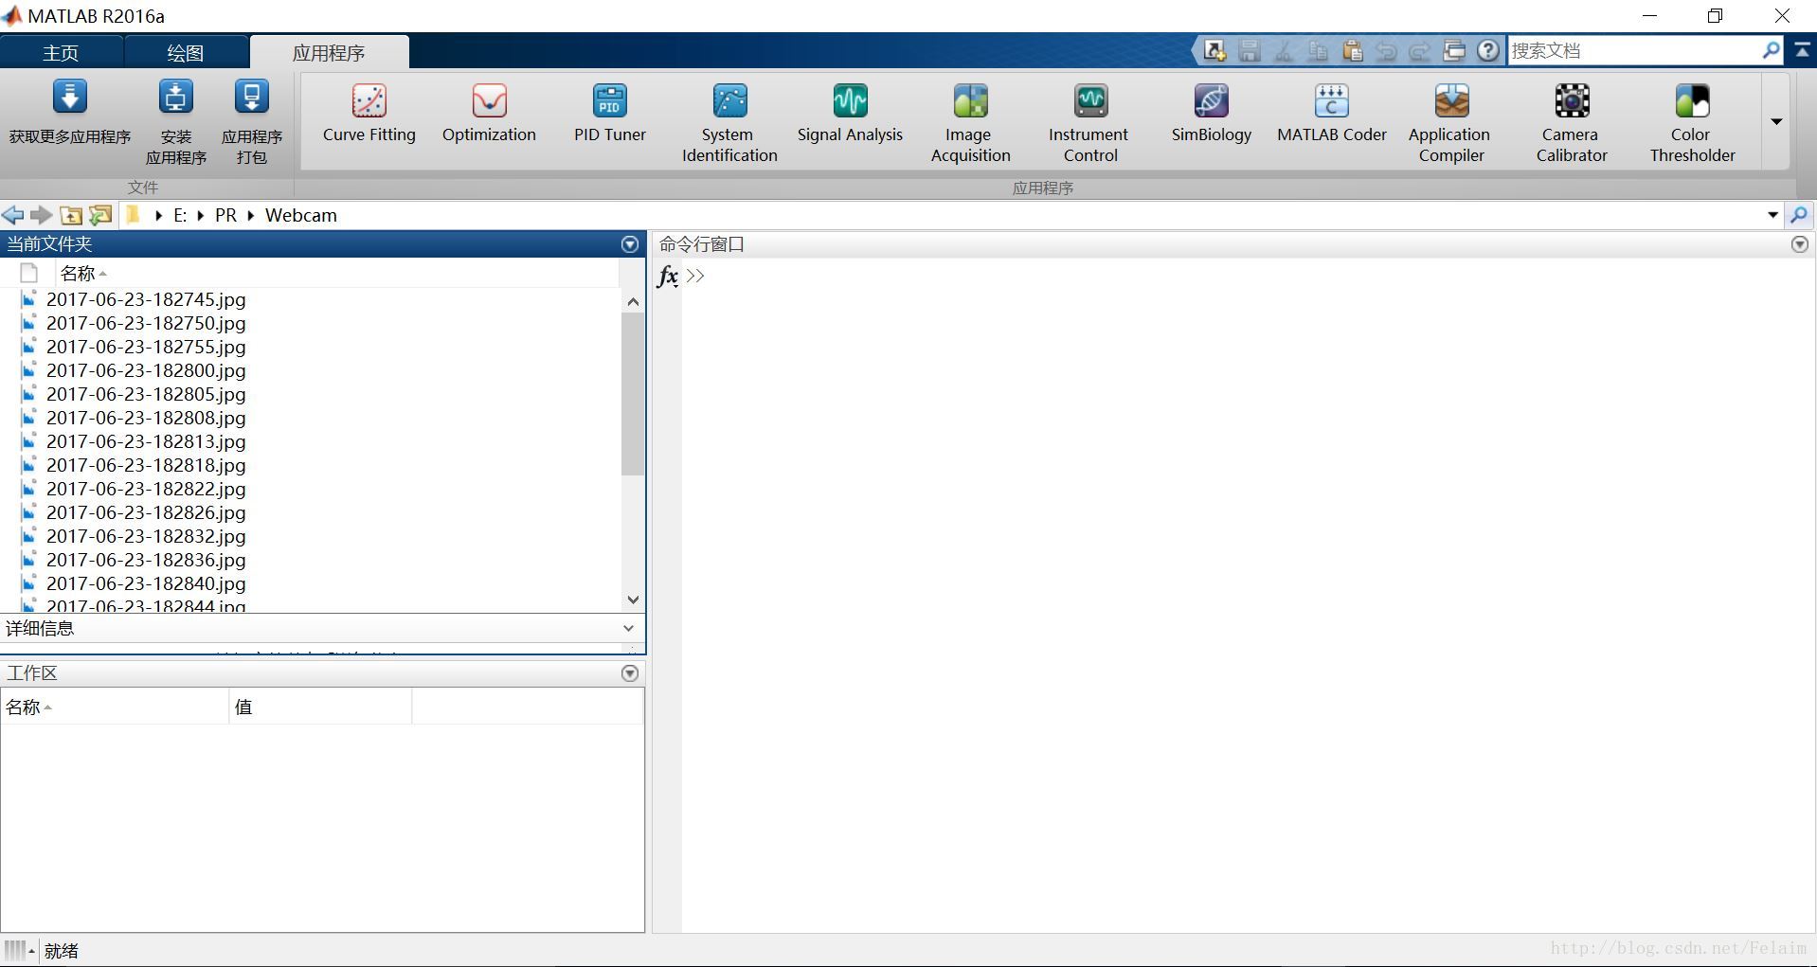Image resolution: width=1817 pixels, height=967 pixels.
Task: Open the MATLAB Coder app
Action: [1331, 116]
